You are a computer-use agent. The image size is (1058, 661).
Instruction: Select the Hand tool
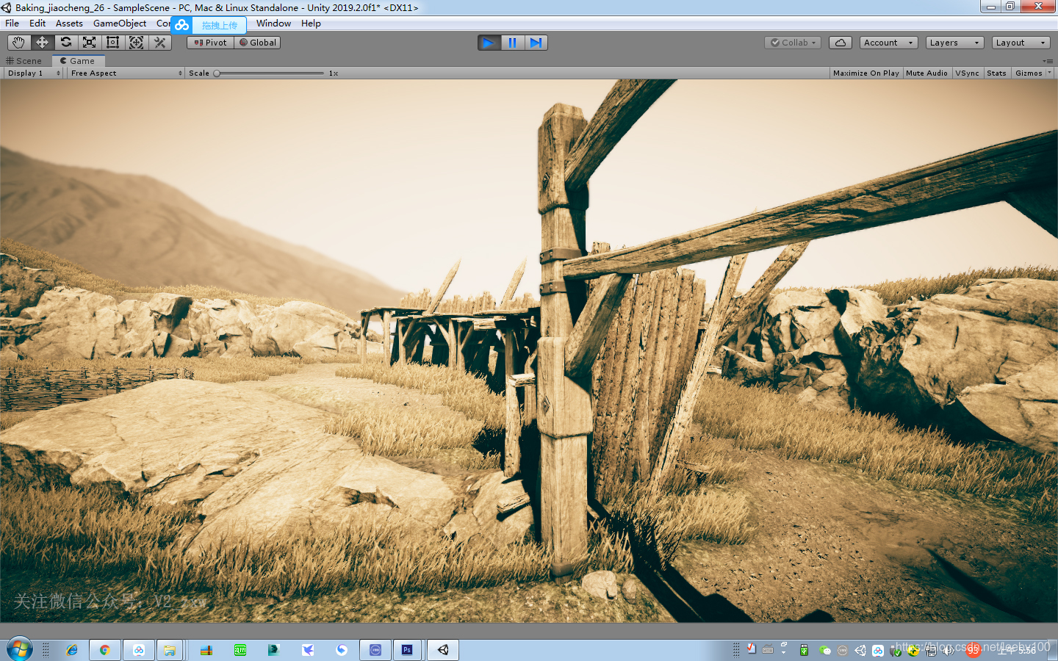(x=18, y=43)
